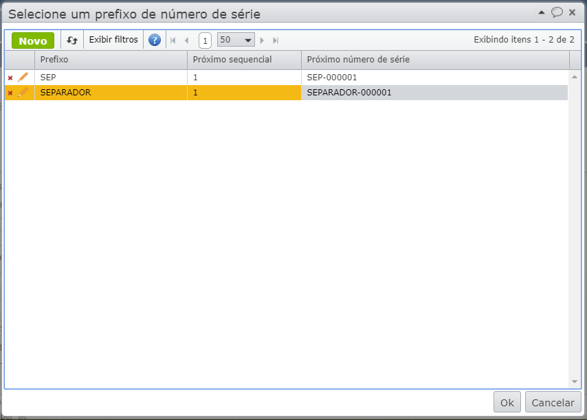587x420 pixels.
Task: Go to first page of results
Action: click(173, 40)
